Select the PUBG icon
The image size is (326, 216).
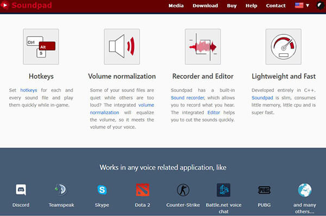(x=264, y=190)
